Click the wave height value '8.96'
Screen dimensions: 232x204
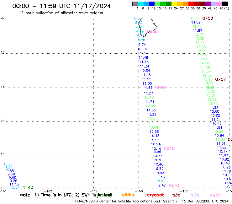(161, 181)
